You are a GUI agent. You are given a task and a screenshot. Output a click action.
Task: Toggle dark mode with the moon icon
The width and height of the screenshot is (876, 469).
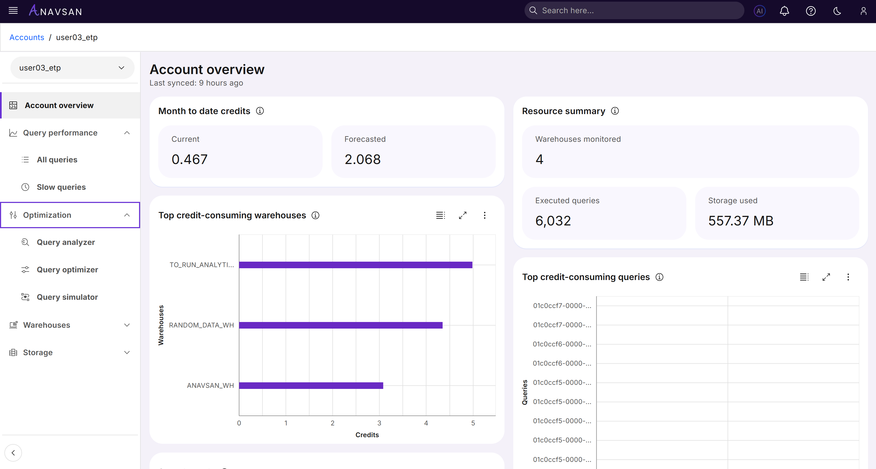[837, 11]
